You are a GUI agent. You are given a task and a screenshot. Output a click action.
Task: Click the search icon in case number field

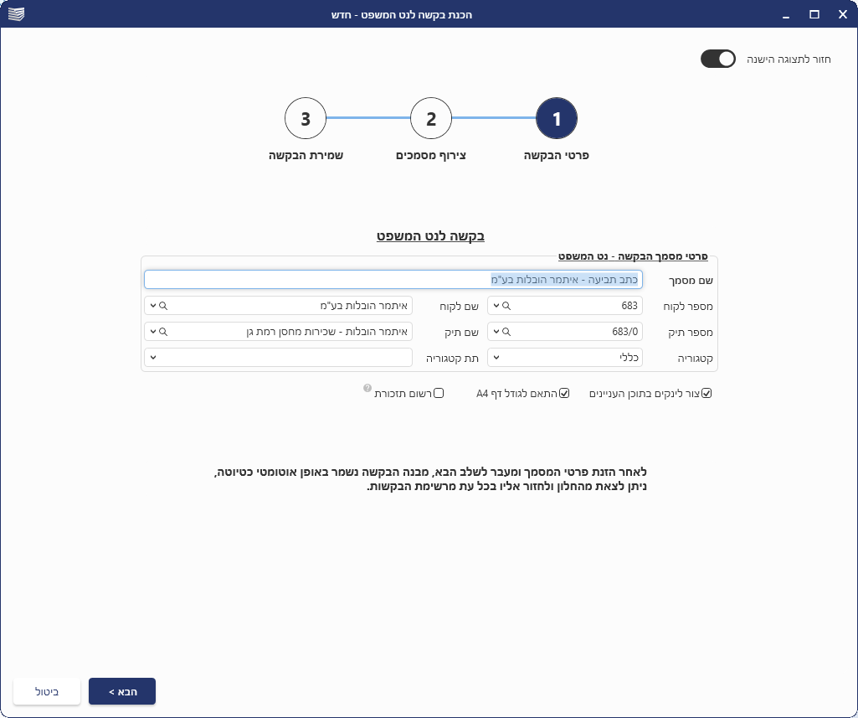click(x=506, y=332)
